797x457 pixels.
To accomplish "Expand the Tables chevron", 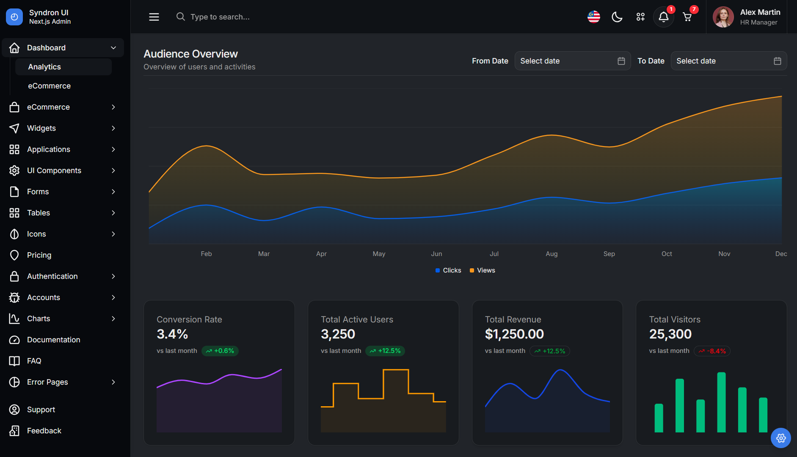I will (113, 213).
